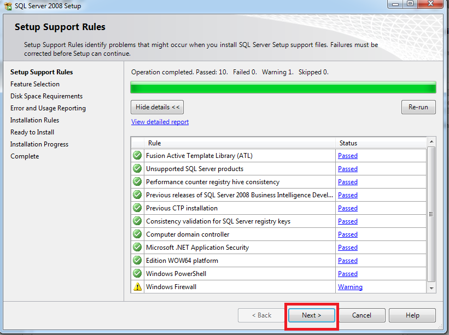Click check icon beside Computer domain controller
Screen dimensions: 449x335
click(x=137, y=234)
